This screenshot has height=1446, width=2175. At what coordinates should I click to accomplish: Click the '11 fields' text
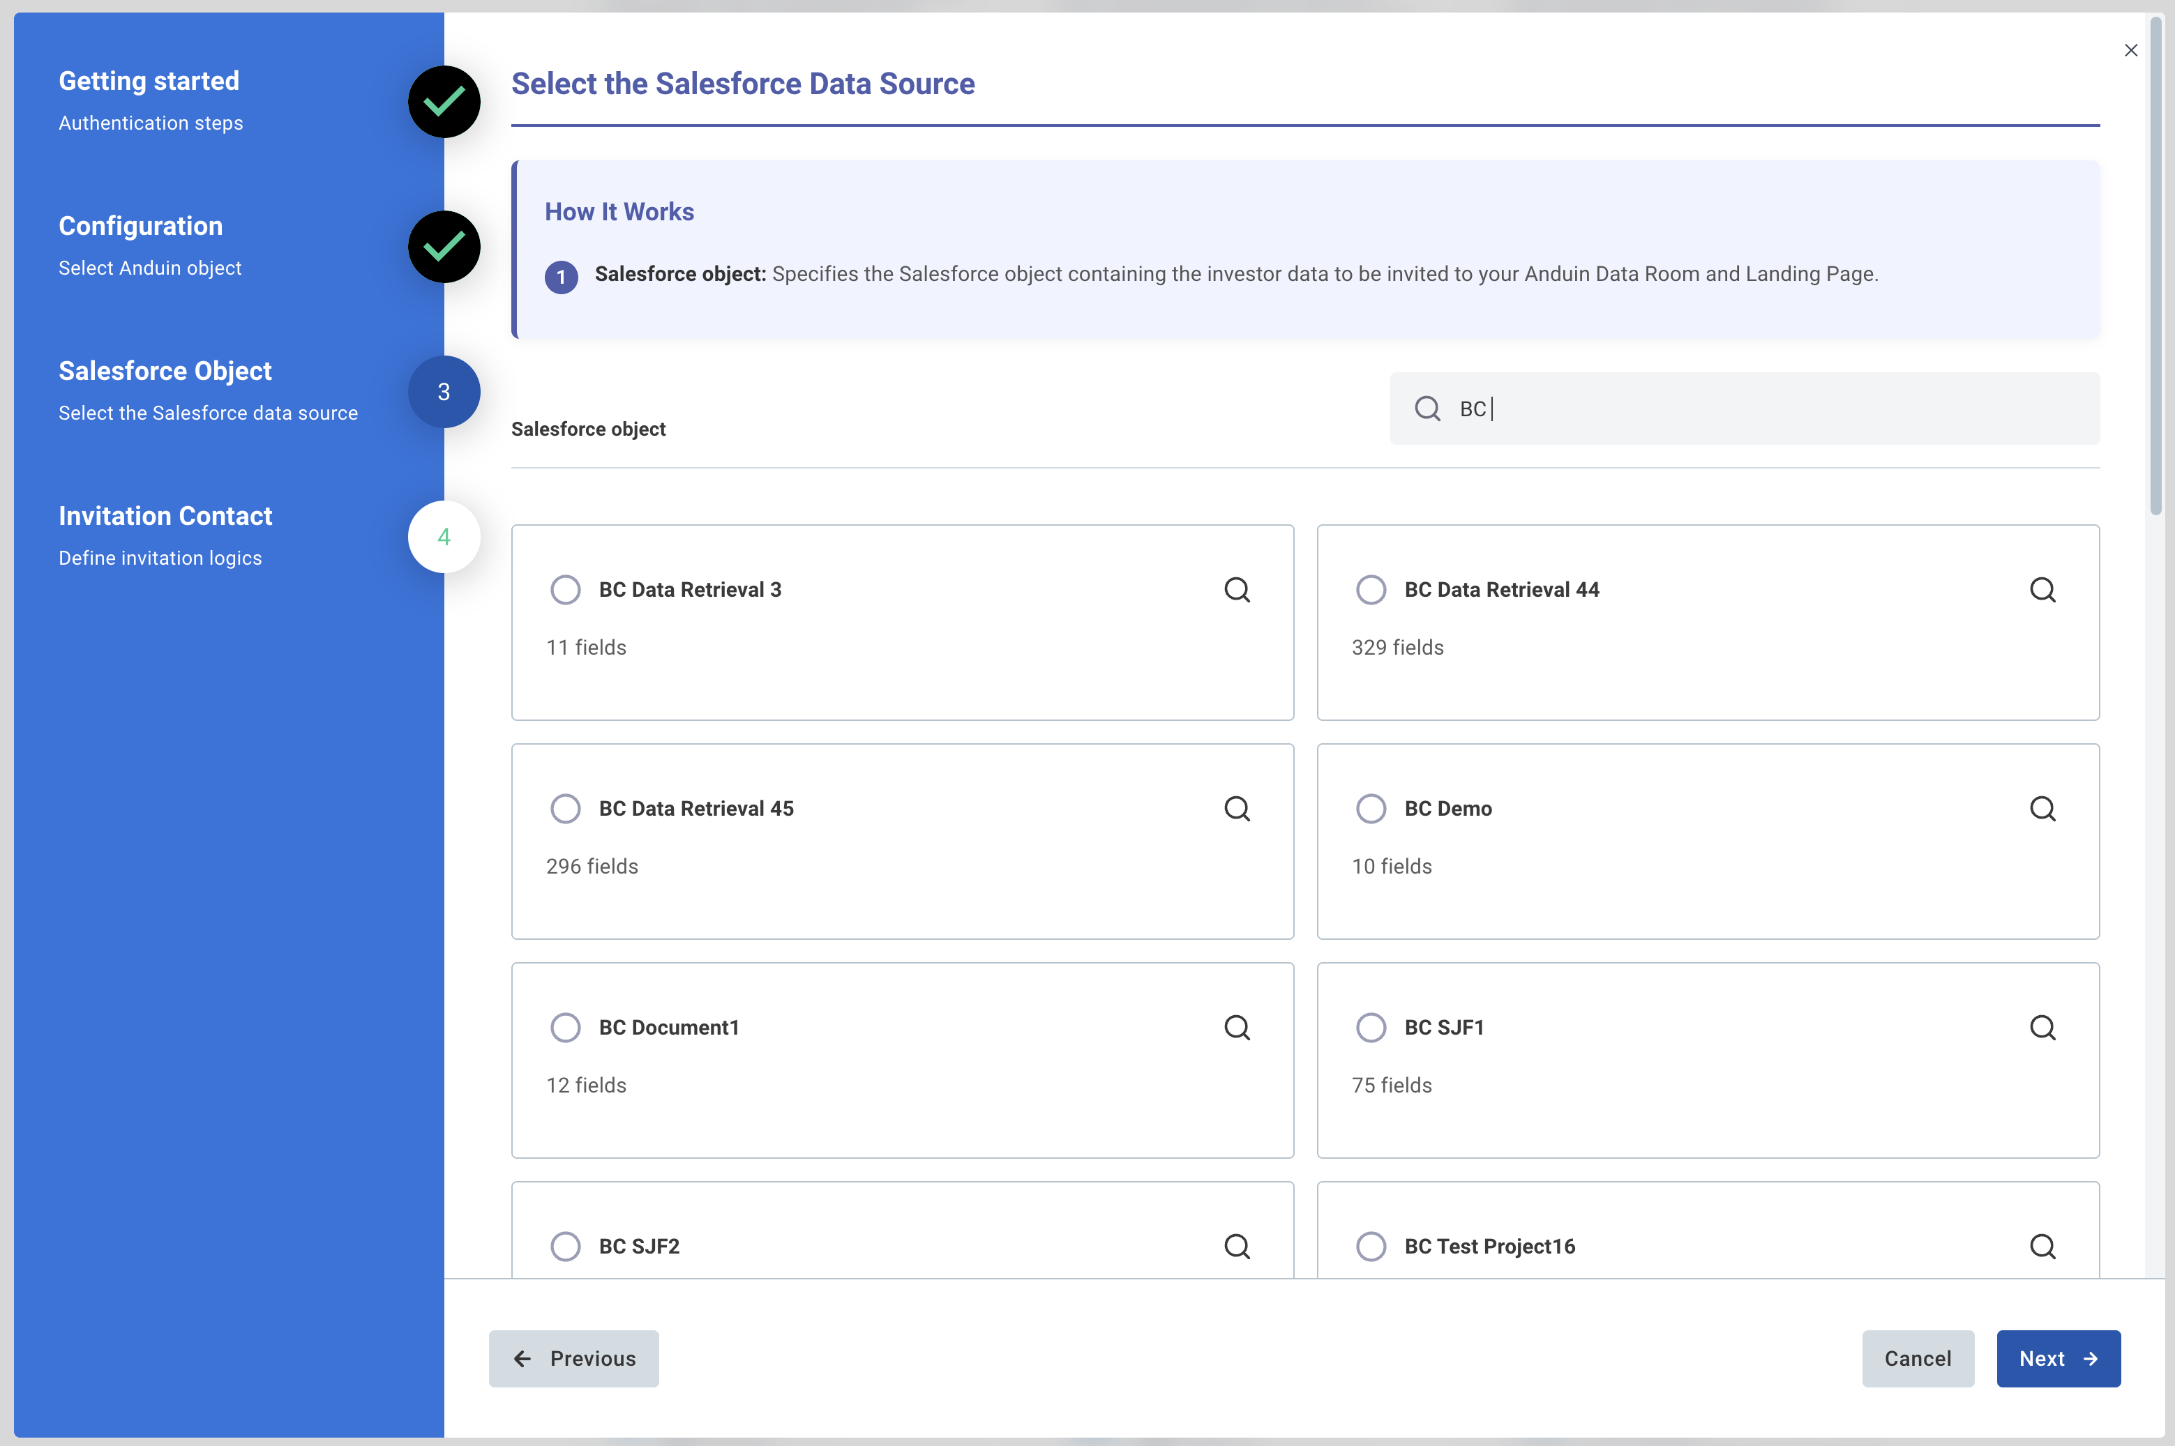[586, 648]
